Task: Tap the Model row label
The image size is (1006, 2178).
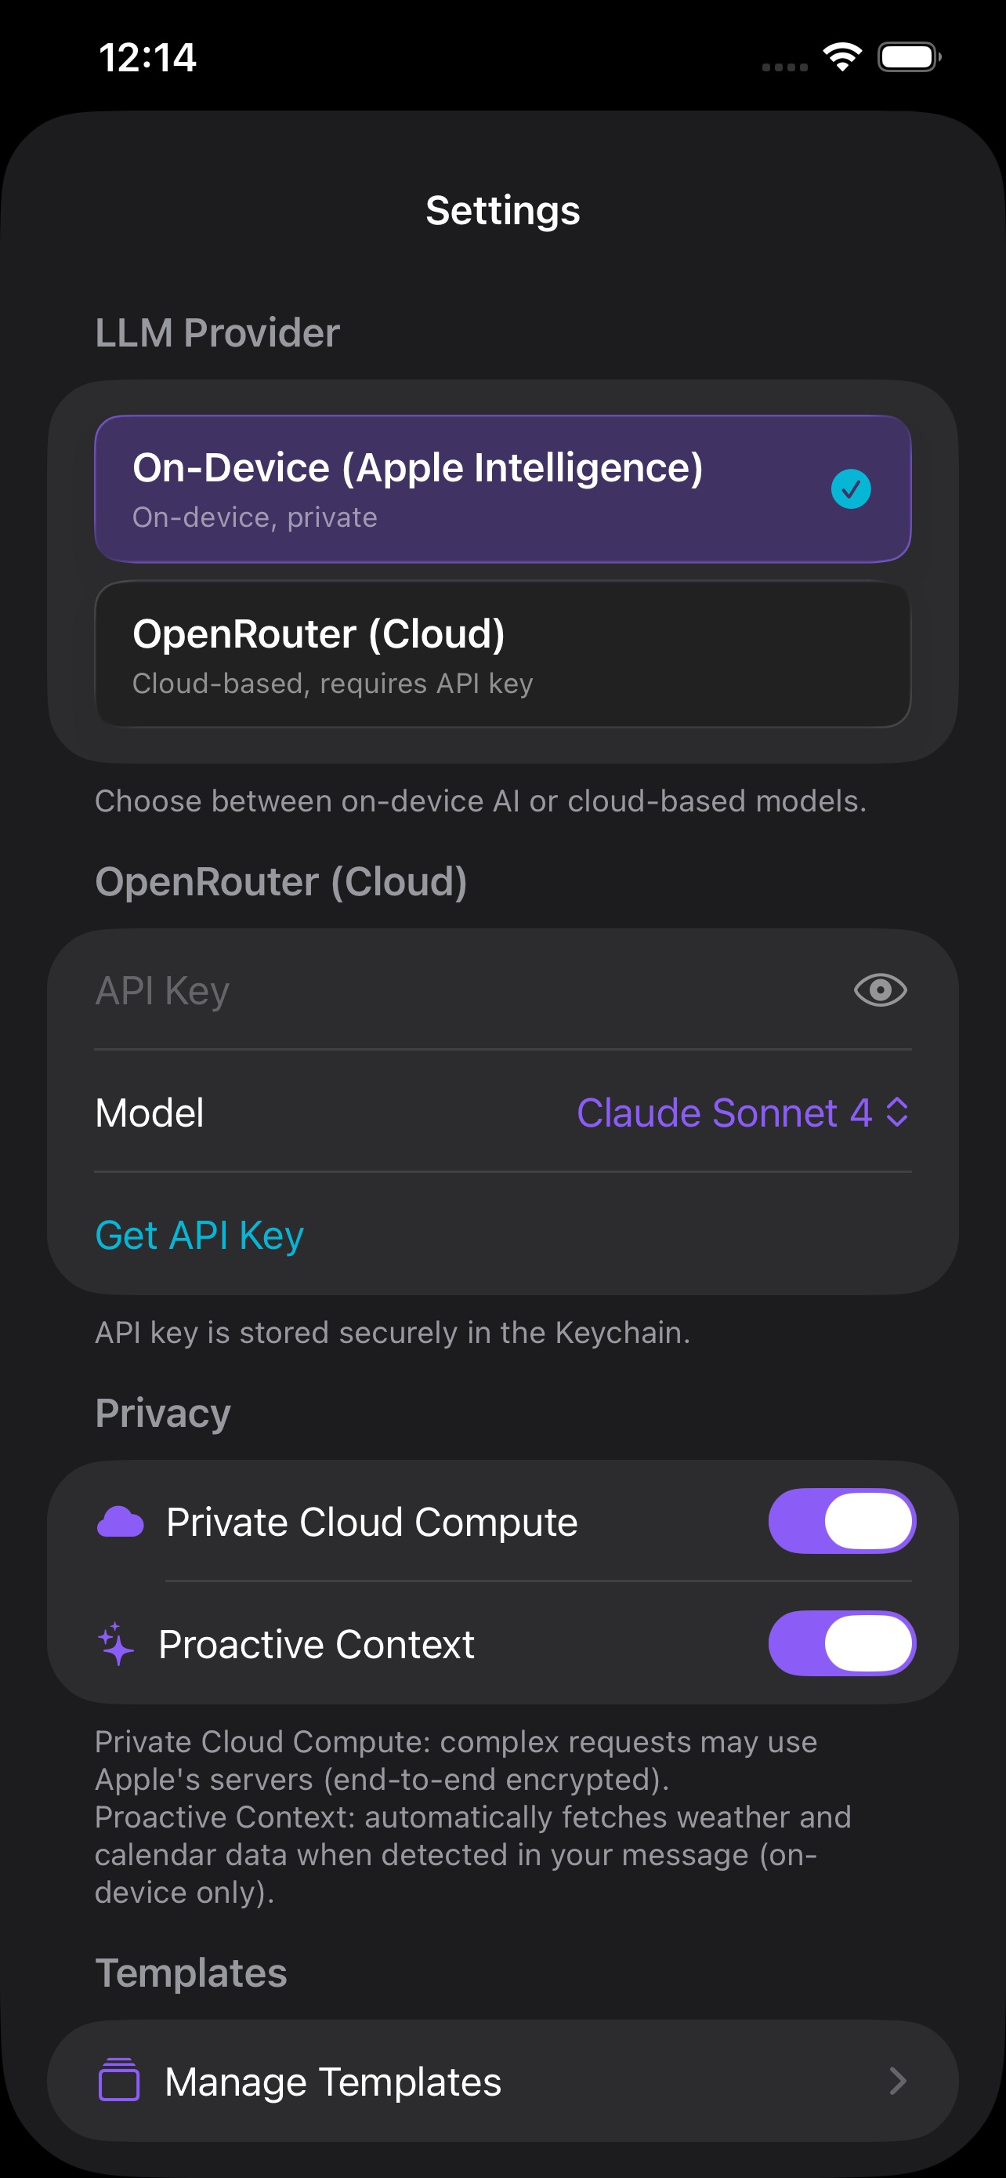Action: [x=149, y=1113]
